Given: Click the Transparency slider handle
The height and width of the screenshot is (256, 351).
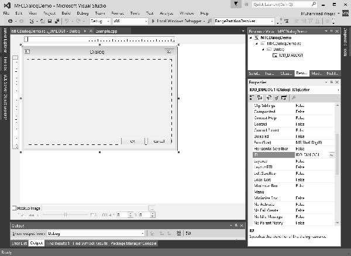Looking at the screenshot, I should pyautogui.click(x=66, y=215).
